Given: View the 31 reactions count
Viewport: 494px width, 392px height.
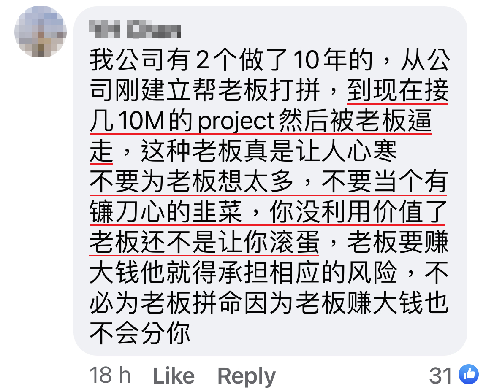Looking at the screenshot, I should point(442,375).
